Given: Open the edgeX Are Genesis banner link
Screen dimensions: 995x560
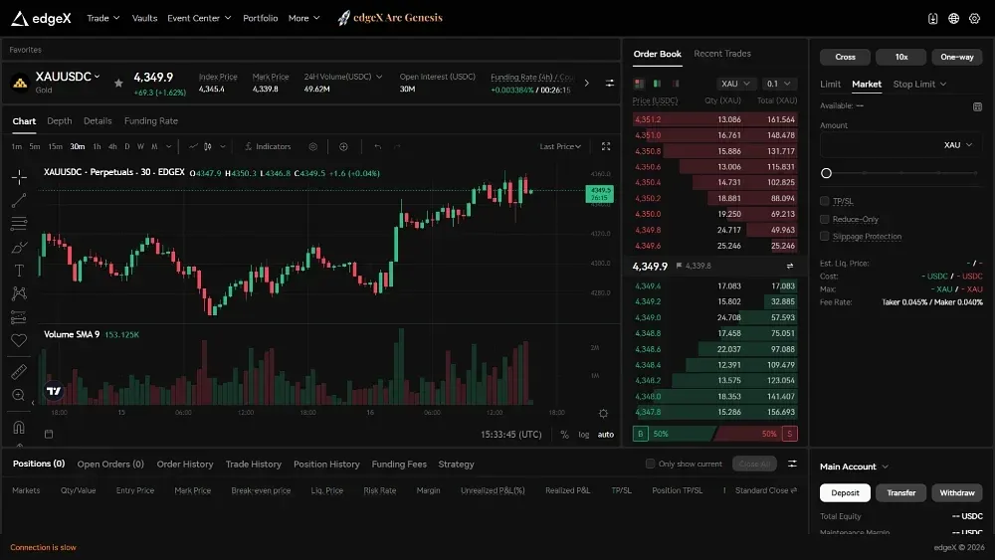Looking at the screenshot, I should point(390,18).
